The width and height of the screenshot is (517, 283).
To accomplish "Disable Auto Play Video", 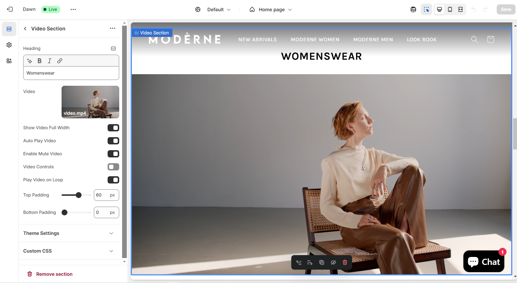I will 113,141.
